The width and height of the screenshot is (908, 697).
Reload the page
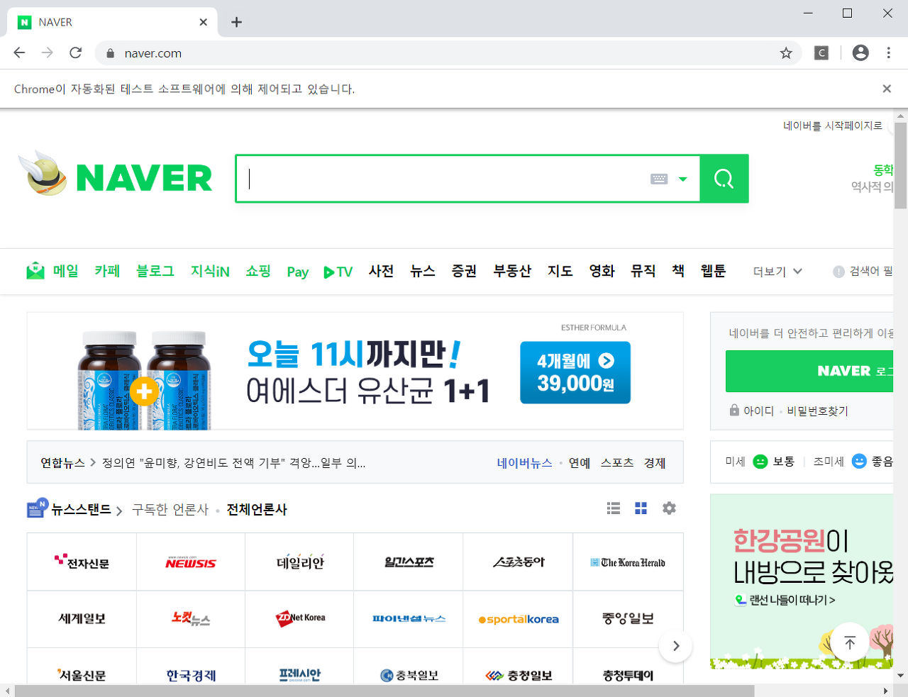coord(76,52)
